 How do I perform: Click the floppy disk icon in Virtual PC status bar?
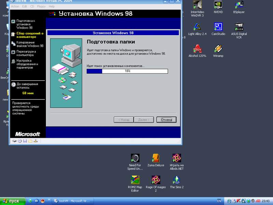[25, 141]
